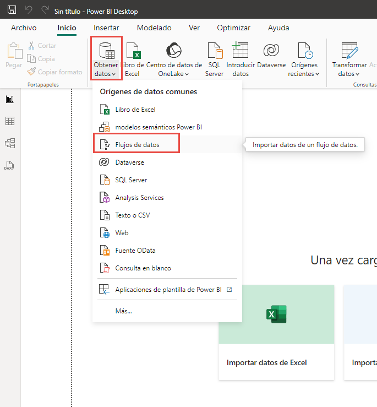Open the Ver ribbon tab
The width and height of the screenshot is (377, 407).
coord(194,28)
